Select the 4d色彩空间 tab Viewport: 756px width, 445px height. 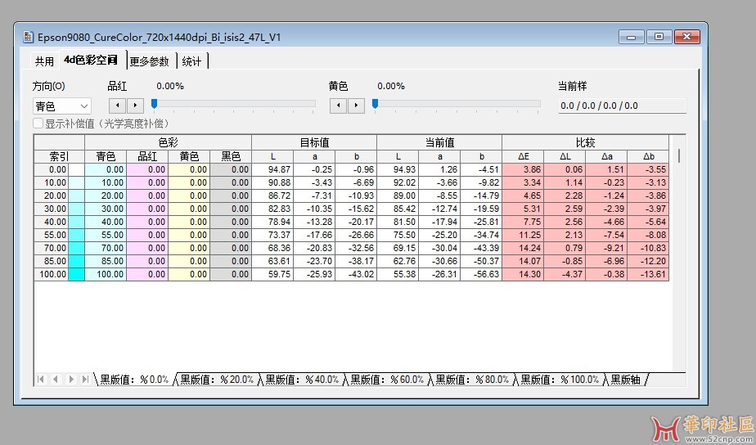[x=92, y=60]
